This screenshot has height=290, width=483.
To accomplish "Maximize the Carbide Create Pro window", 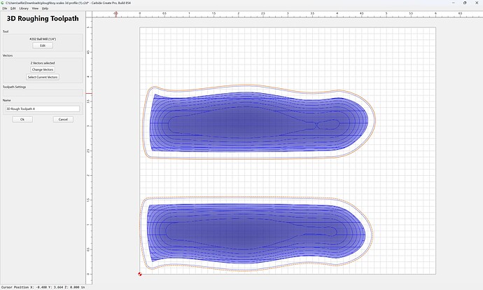I will pos(465,3).
